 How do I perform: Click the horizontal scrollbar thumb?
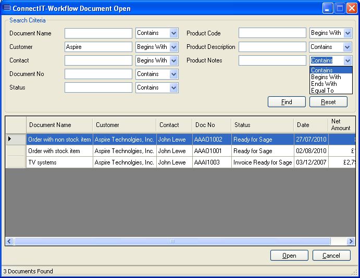(172, 242)
